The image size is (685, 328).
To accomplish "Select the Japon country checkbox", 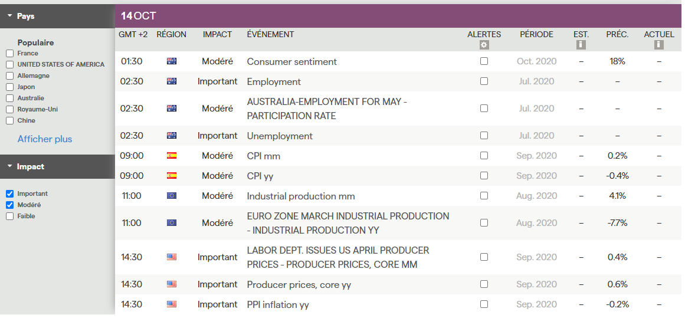I will (9, 87).
